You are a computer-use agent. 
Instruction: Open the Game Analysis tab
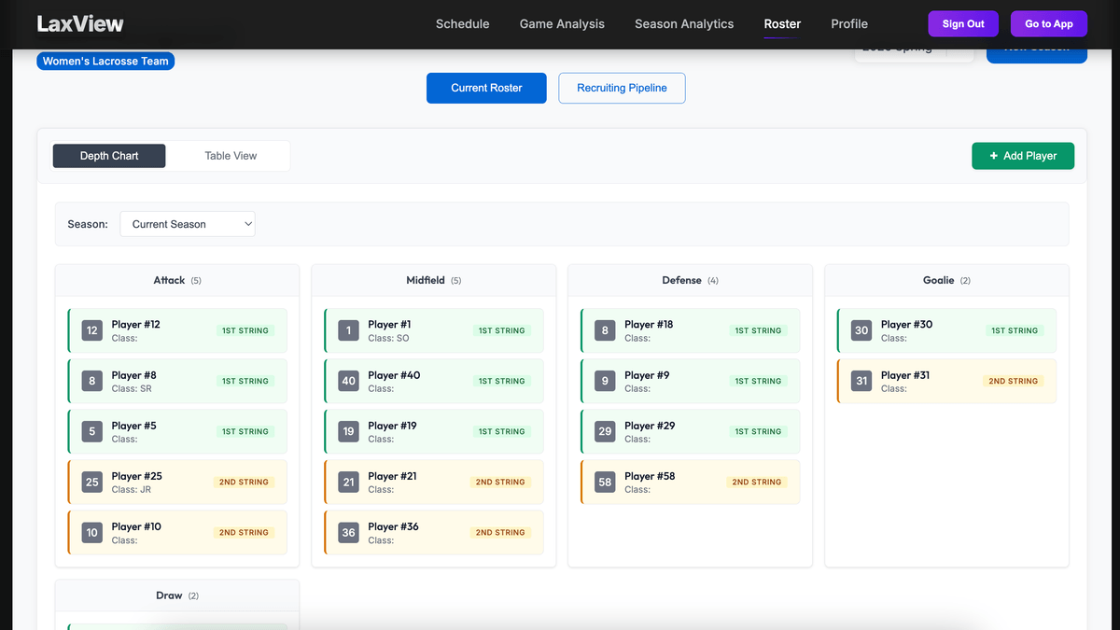562,24
